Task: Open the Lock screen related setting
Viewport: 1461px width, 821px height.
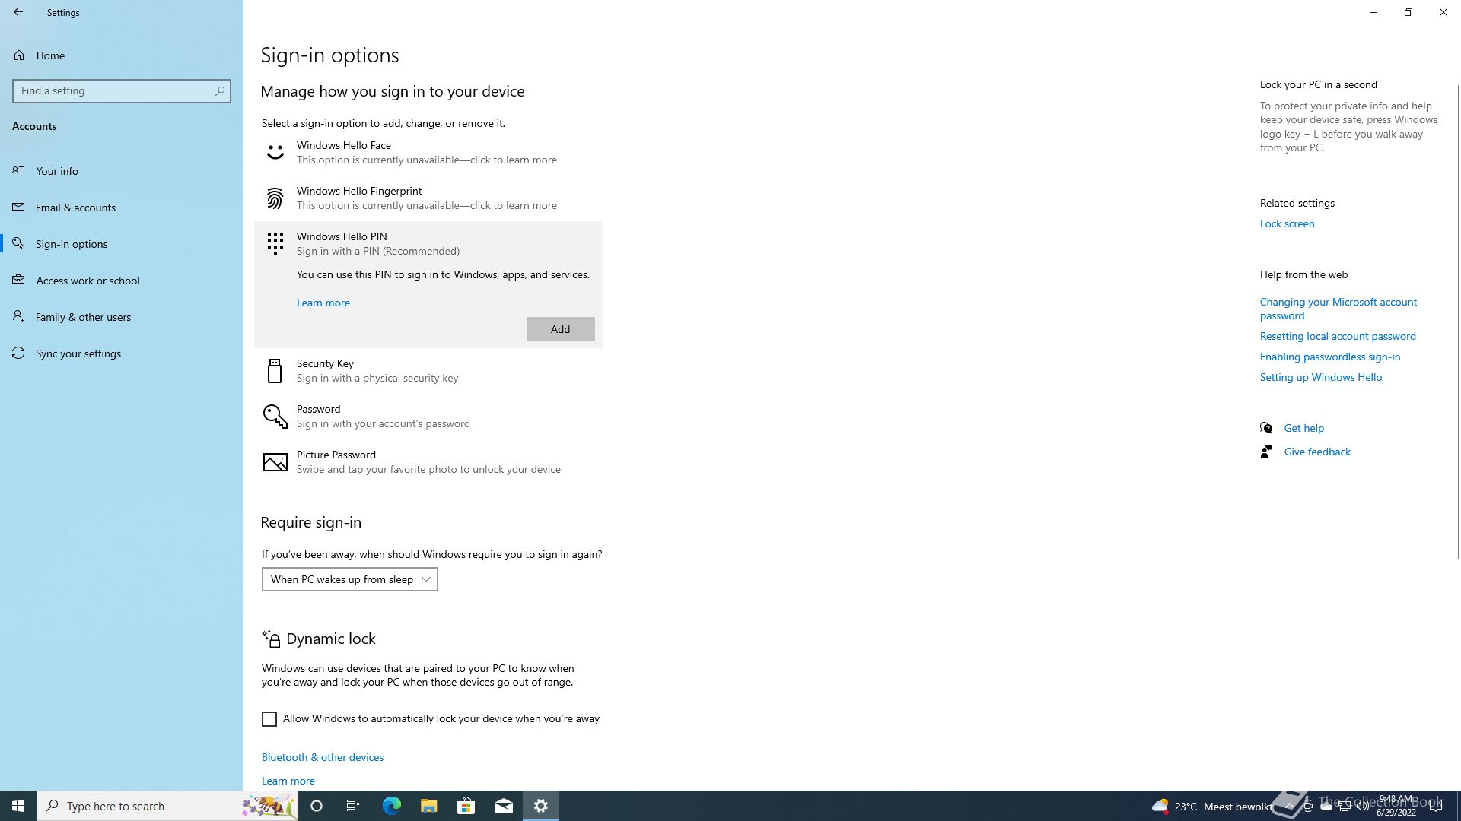Action: coord(1287,223)
